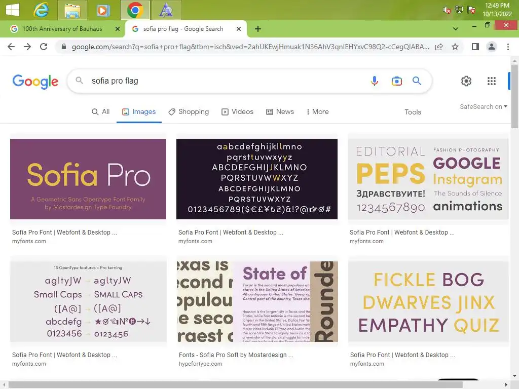Click the padlock site info icon
This screenshot has width=519, height=389.
(64, 47)
